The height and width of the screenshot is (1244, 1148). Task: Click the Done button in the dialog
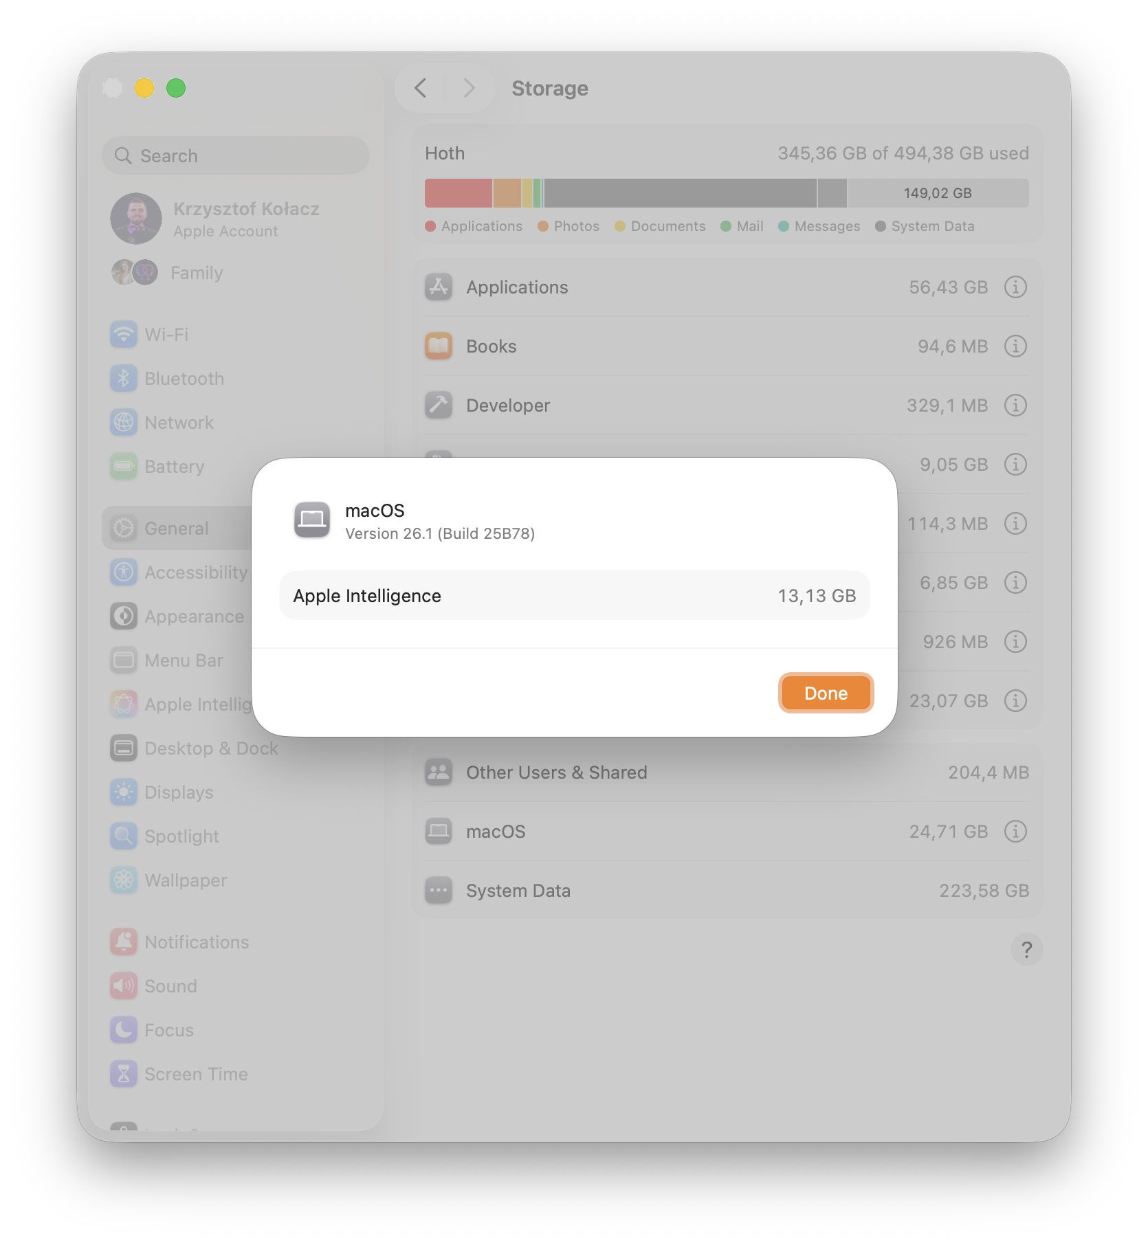(826, 693)
